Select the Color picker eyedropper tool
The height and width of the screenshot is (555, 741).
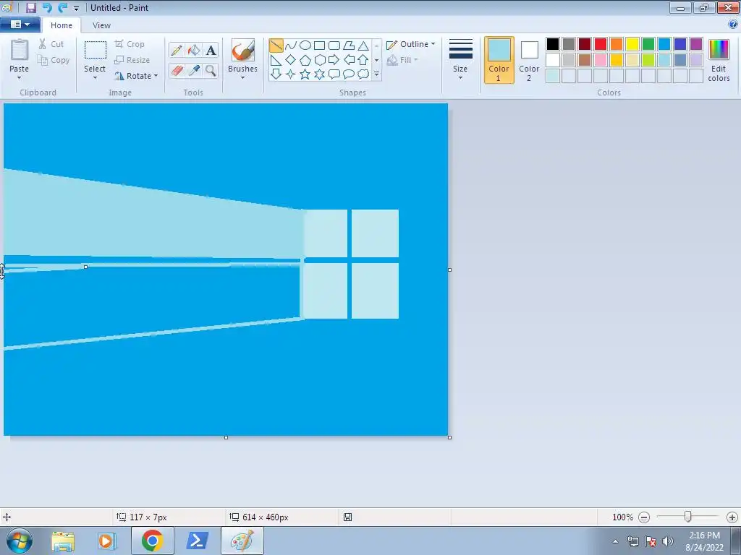[194, 70]
